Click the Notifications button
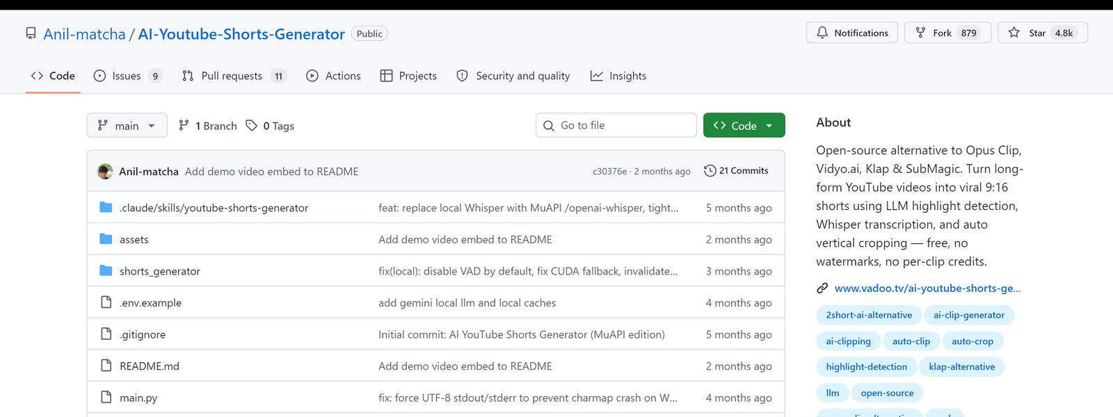 852,33
